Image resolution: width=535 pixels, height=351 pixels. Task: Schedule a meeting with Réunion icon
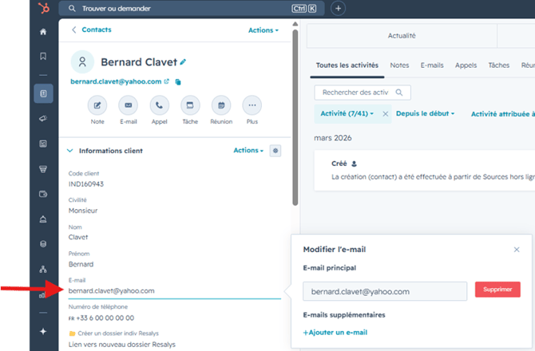221,105
